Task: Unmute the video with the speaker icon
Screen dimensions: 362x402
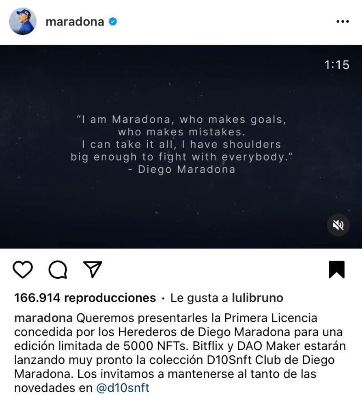Action: click(x=338, y=225)
